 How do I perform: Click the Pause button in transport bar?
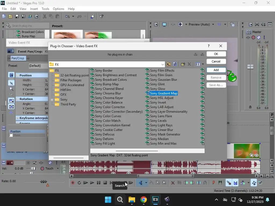[x=99, y=183]
